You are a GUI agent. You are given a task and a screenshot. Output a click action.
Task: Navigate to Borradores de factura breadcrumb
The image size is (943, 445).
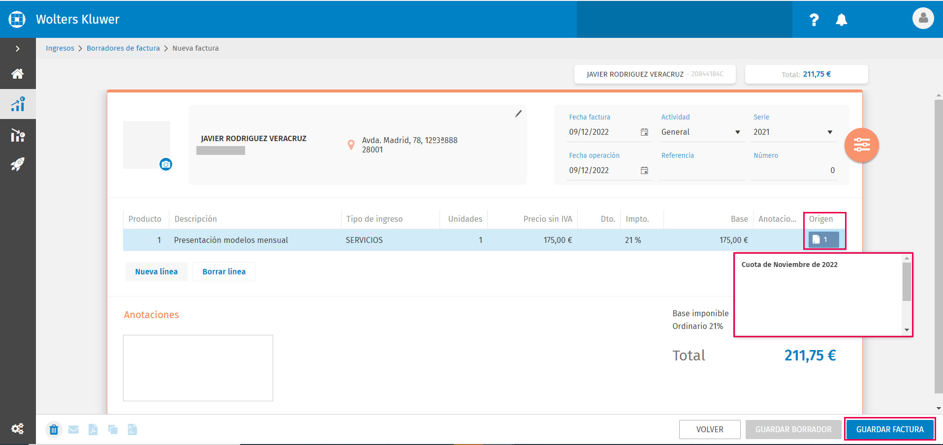click(x=123, y=48)
